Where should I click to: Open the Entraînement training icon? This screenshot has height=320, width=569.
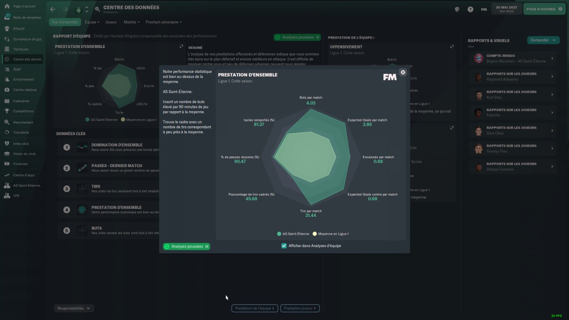[x=7, y=80]
